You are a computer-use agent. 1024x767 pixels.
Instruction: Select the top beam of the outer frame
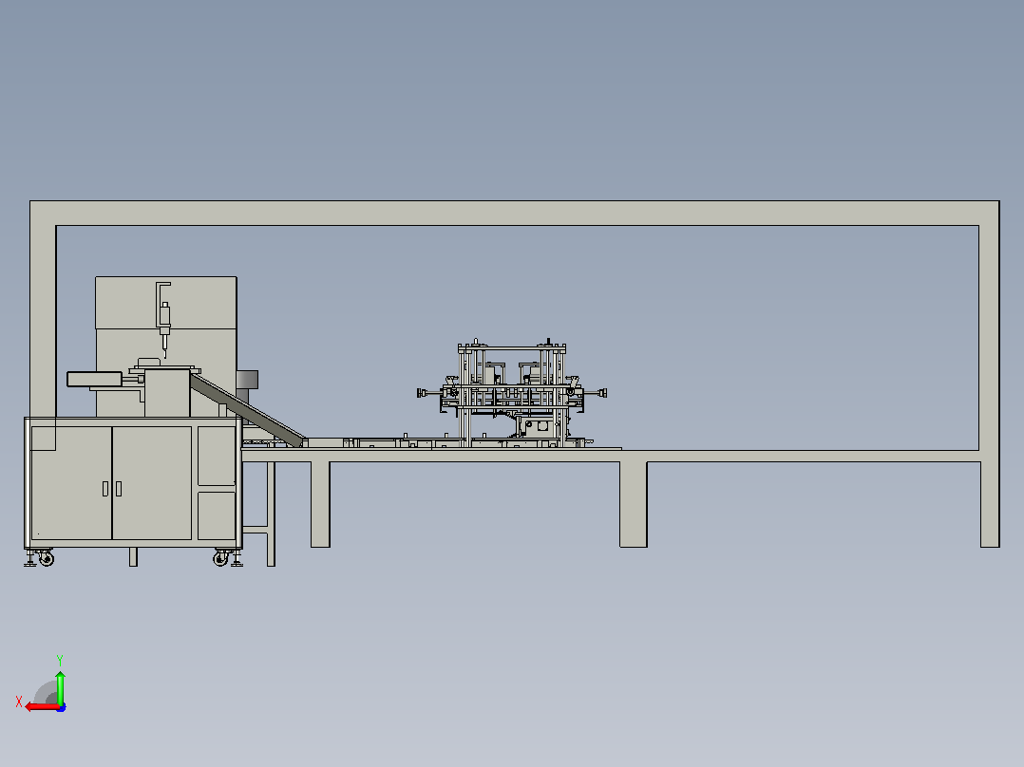point(515,214)
